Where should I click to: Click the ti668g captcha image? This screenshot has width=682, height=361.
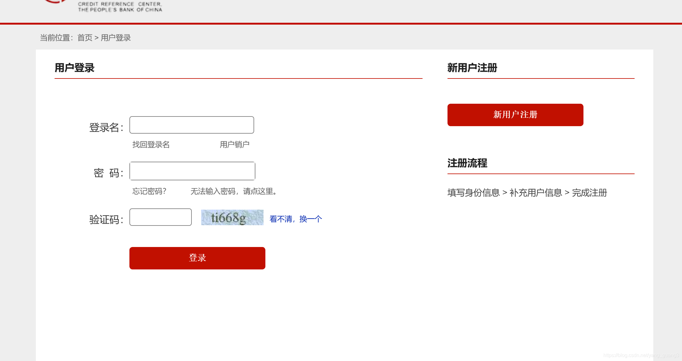click(x=232, y=217)
